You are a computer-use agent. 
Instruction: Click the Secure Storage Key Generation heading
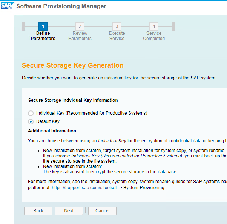click(x=73, y=65)
